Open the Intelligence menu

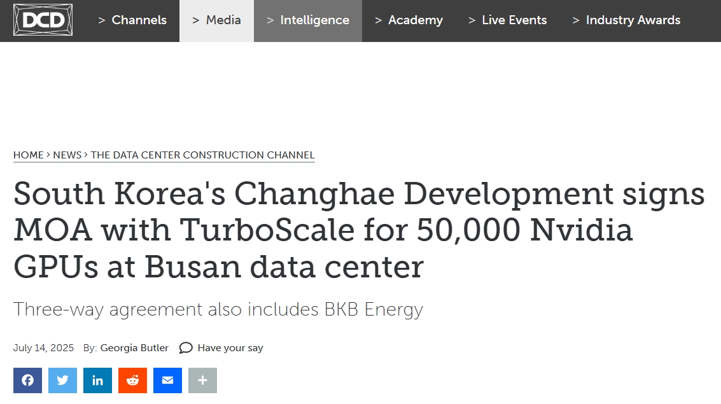pos(308,20)
